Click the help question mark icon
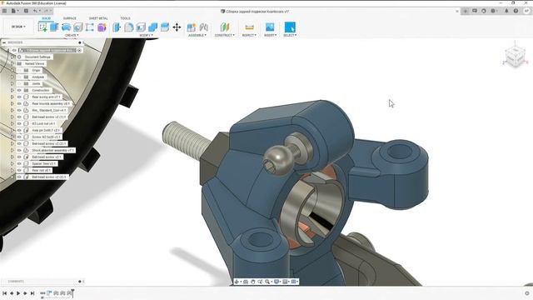The width and height of the screenshot is (533, 300). (x=516, y=11)
